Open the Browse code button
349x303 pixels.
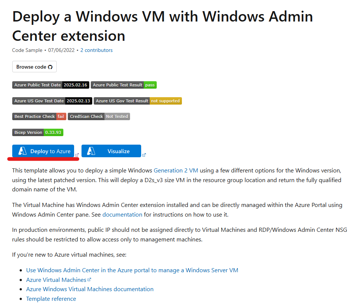pos(34,67)
